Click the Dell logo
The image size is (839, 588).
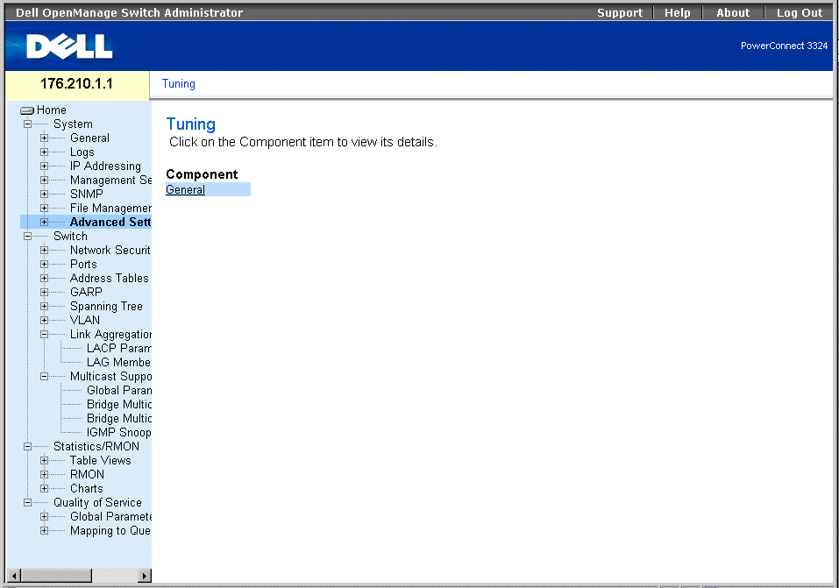(69, 46)
